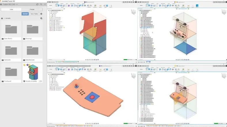227x127 pixels.
Task: Open the project in web browser icon
Action: coord(41,18)
